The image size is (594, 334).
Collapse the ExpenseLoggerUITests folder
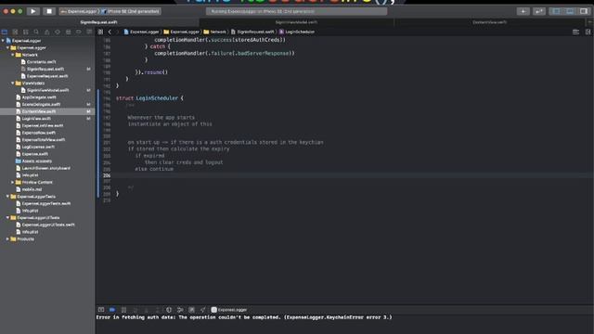coord(7,218)
